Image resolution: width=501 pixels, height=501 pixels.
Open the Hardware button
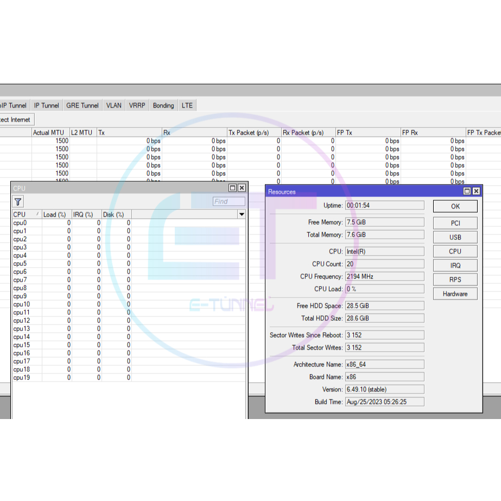(455, 294)
